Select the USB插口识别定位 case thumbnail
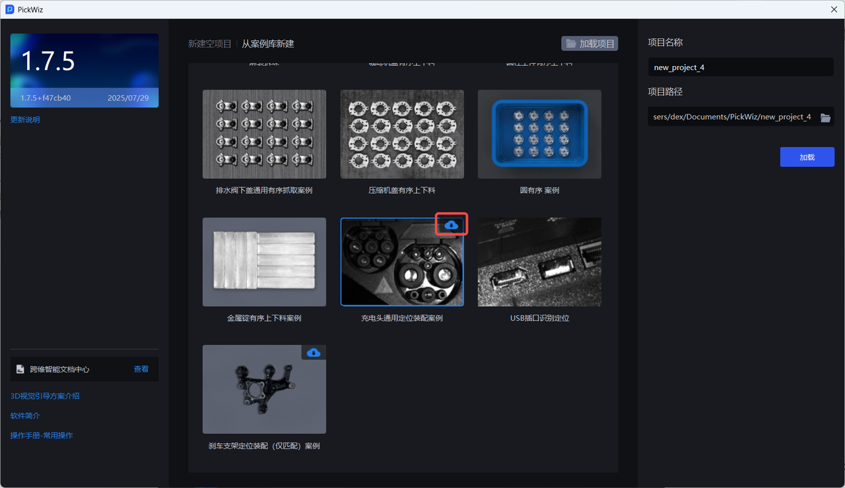 [539, 262]
